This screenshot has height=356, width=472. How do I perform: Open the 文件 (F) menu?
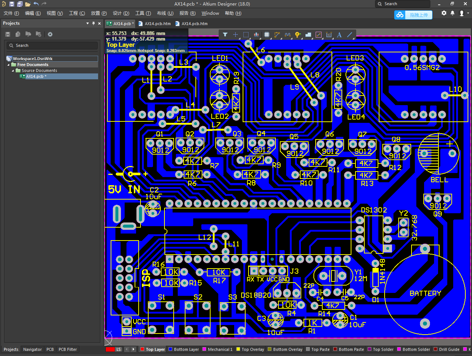point(11,13)
